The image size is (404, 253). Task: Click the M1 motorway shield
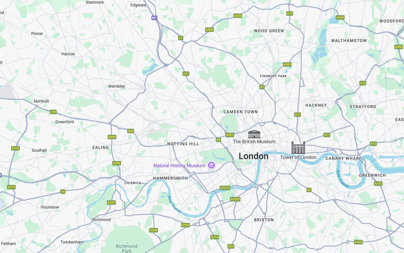154,18
